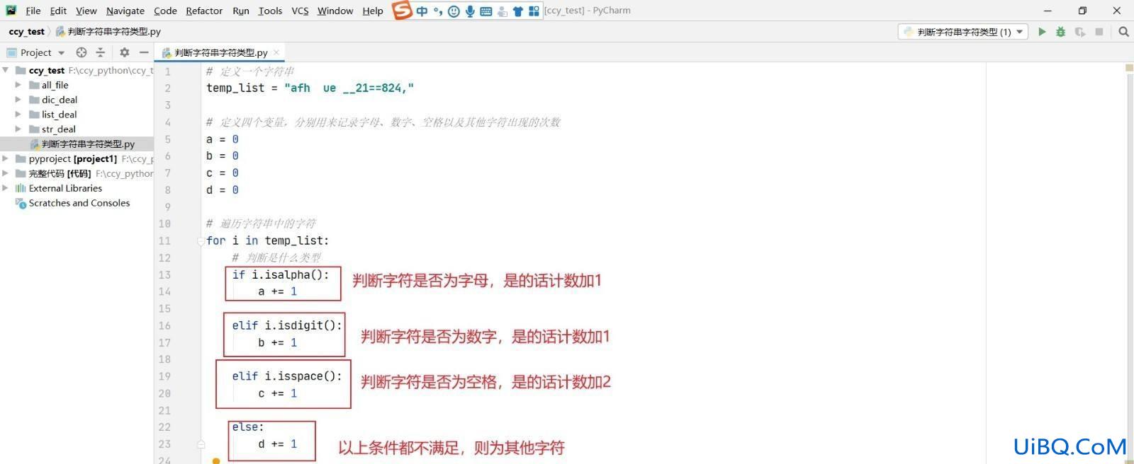Run with coverage icon in toolbar

point(1079,32)
